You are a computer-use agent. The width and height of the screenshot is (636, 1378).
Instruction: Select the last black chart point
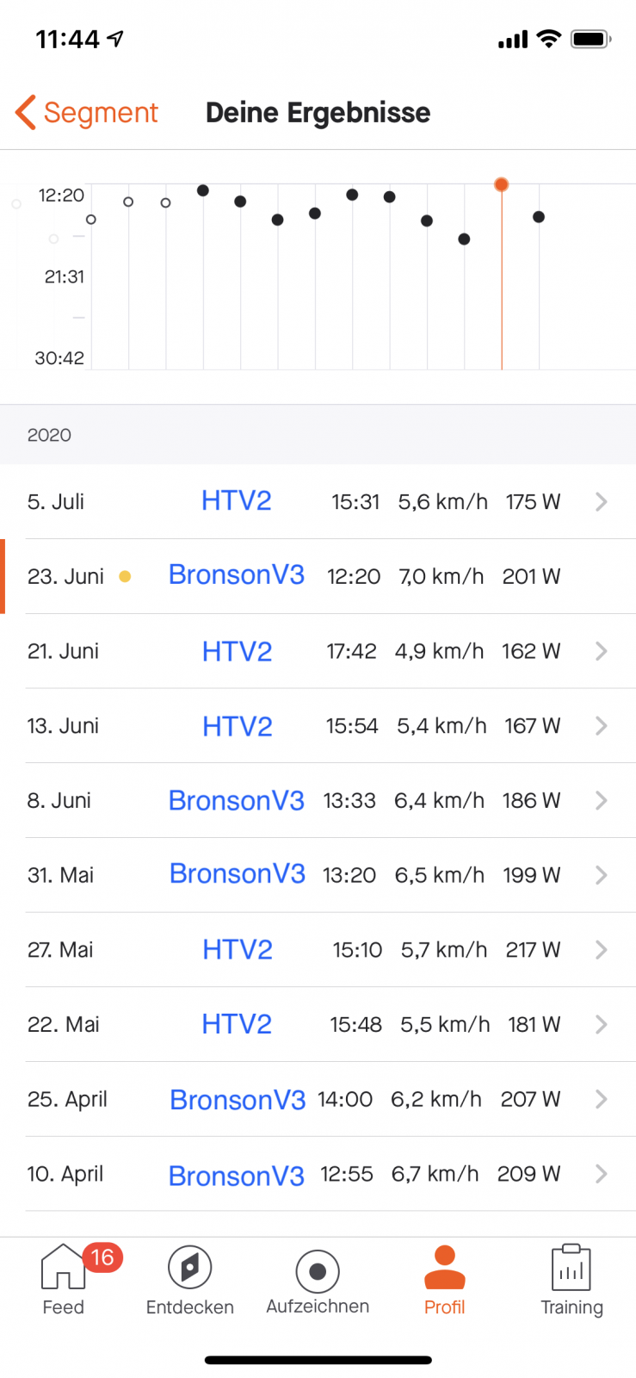coord(539,216)
